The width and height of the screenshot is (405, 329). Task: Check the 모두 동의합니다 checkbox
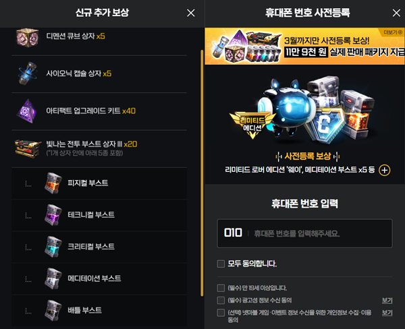click(x=221, y=264)
